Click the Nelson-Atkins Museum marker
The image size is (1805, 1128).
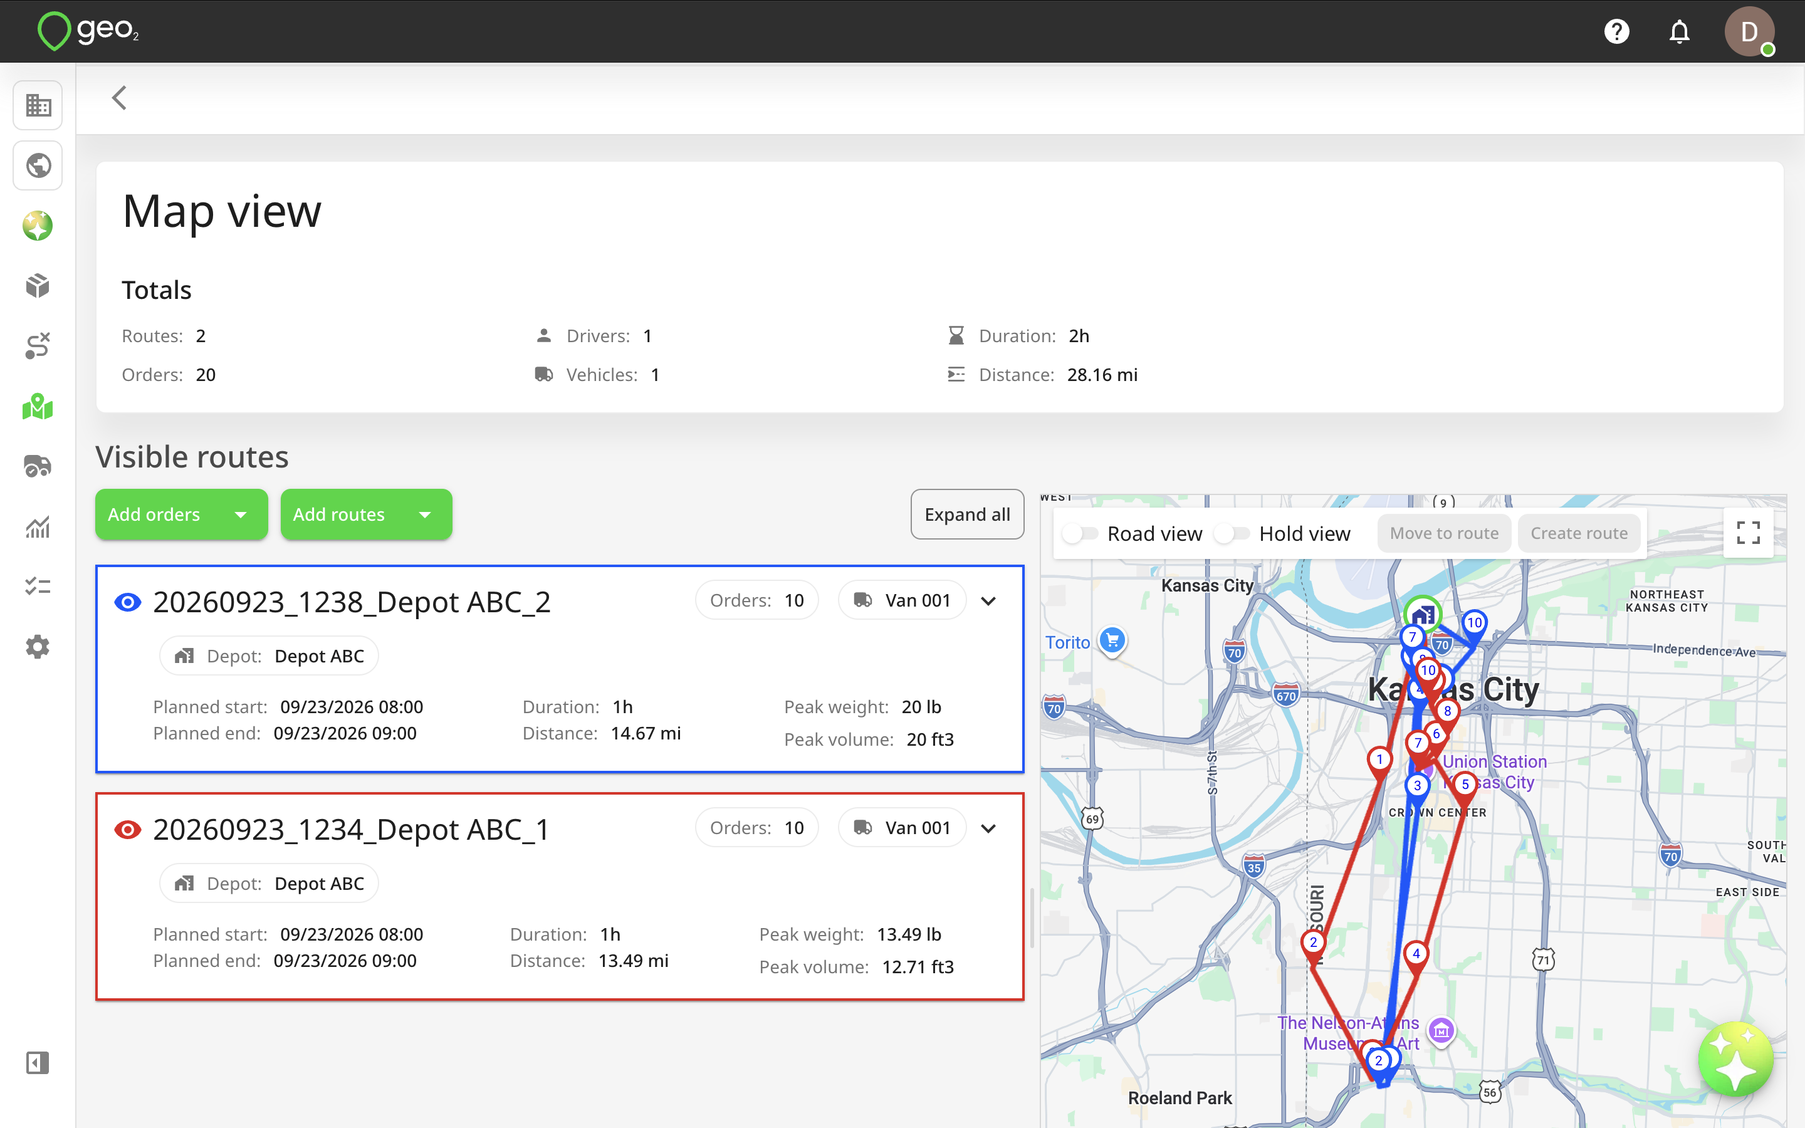click(x=1441, y=1031)
